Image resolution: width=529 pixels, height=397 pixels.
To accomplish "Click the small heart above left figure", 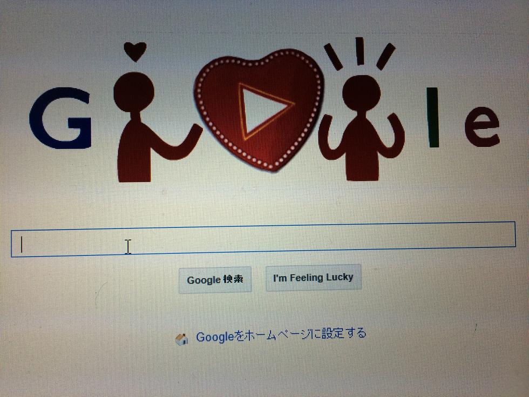I will click(135, 51).
